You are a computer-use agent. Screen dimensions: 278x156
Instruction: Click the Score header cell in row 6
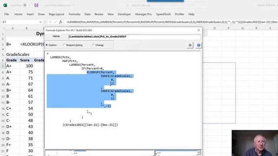coord(25,60)
